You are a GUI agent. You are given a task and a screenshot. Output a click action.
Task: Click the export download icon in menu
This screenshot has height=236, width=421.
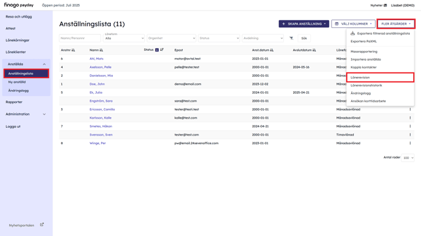click(353, 33)
